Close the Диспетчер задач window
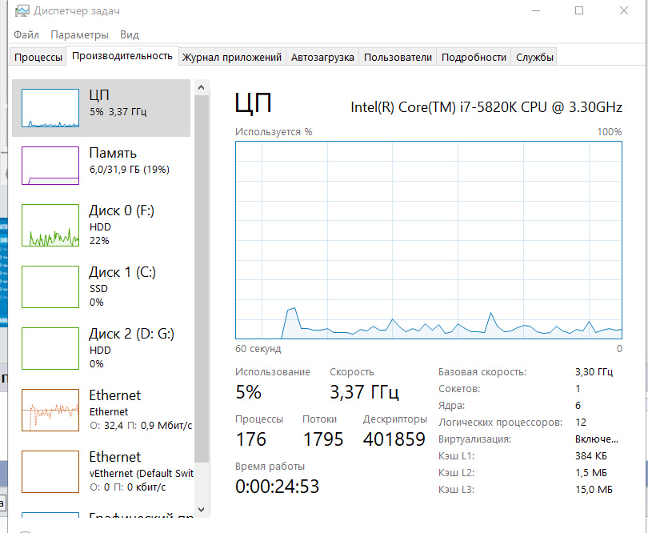 click(624, 10)
